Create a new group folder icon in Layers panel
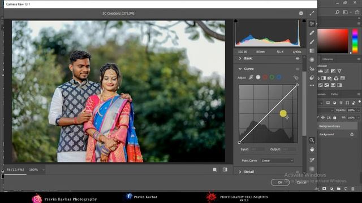The image size is (362, 203). click(339, 189)
